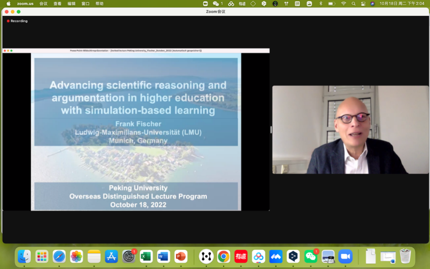Toggle the Wi-Fi menu bar icon
Viewport: 430px width, 269px height.
tap(343, 4)
